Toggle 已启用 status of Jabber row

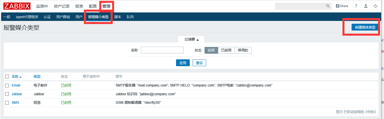pos(66,94)
